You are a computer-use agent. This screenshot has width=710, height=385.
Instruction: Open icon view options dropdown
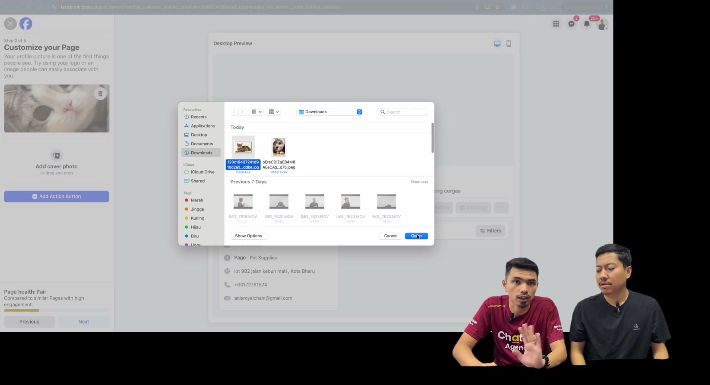click(x=256, y=112)
